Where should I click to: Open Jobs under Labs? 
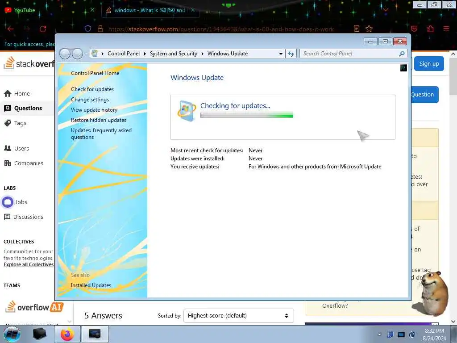coord(15,202)
